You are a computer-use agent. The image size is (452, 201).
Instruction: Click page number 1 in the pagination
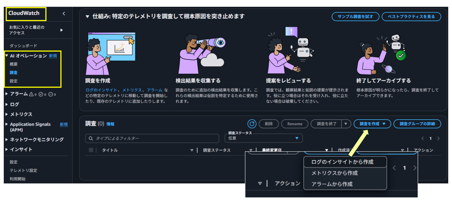430,139
